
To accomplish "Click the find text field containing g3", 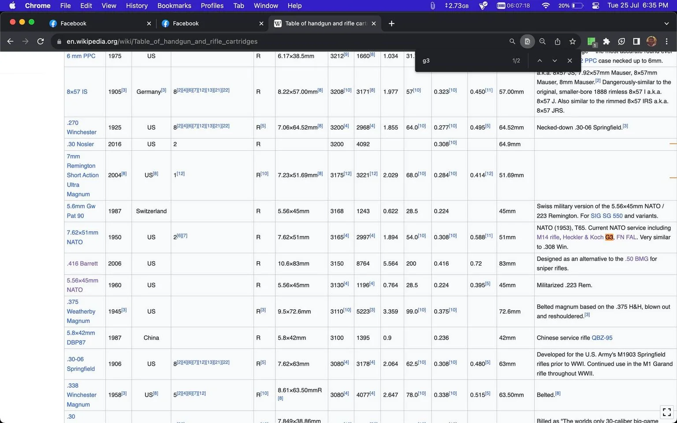I will coord(463,61).
